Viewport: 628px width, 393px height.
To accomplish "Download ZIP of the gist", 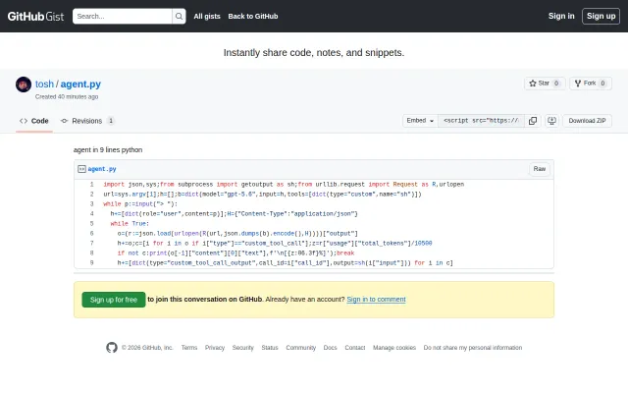I will [x=587, y=121].
